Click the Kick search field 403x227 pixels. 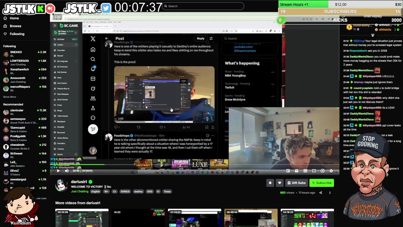[x=203, y=6]
